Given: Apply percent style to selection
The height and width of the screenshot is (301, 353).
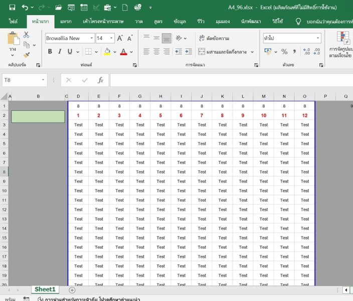Looking at the screenshot, I should (284, 52).
